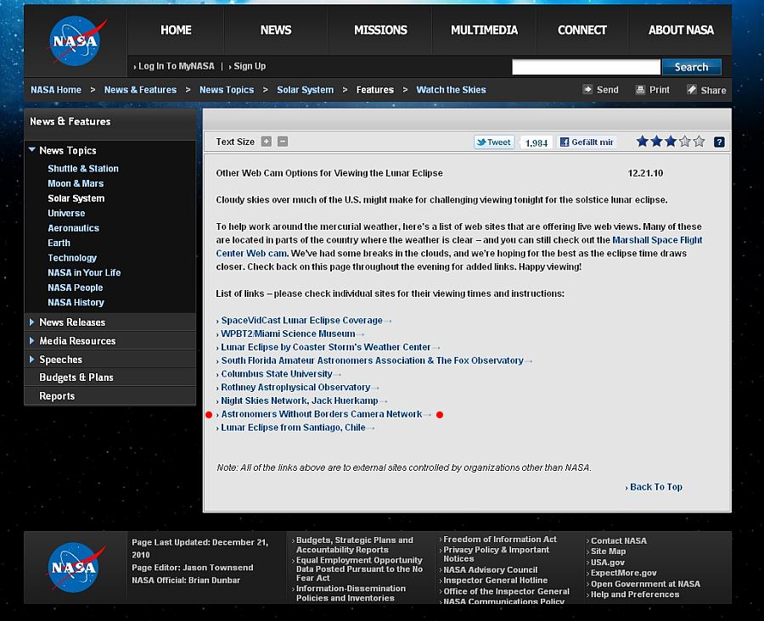Open Columbus State University link

tap(277, 374)
